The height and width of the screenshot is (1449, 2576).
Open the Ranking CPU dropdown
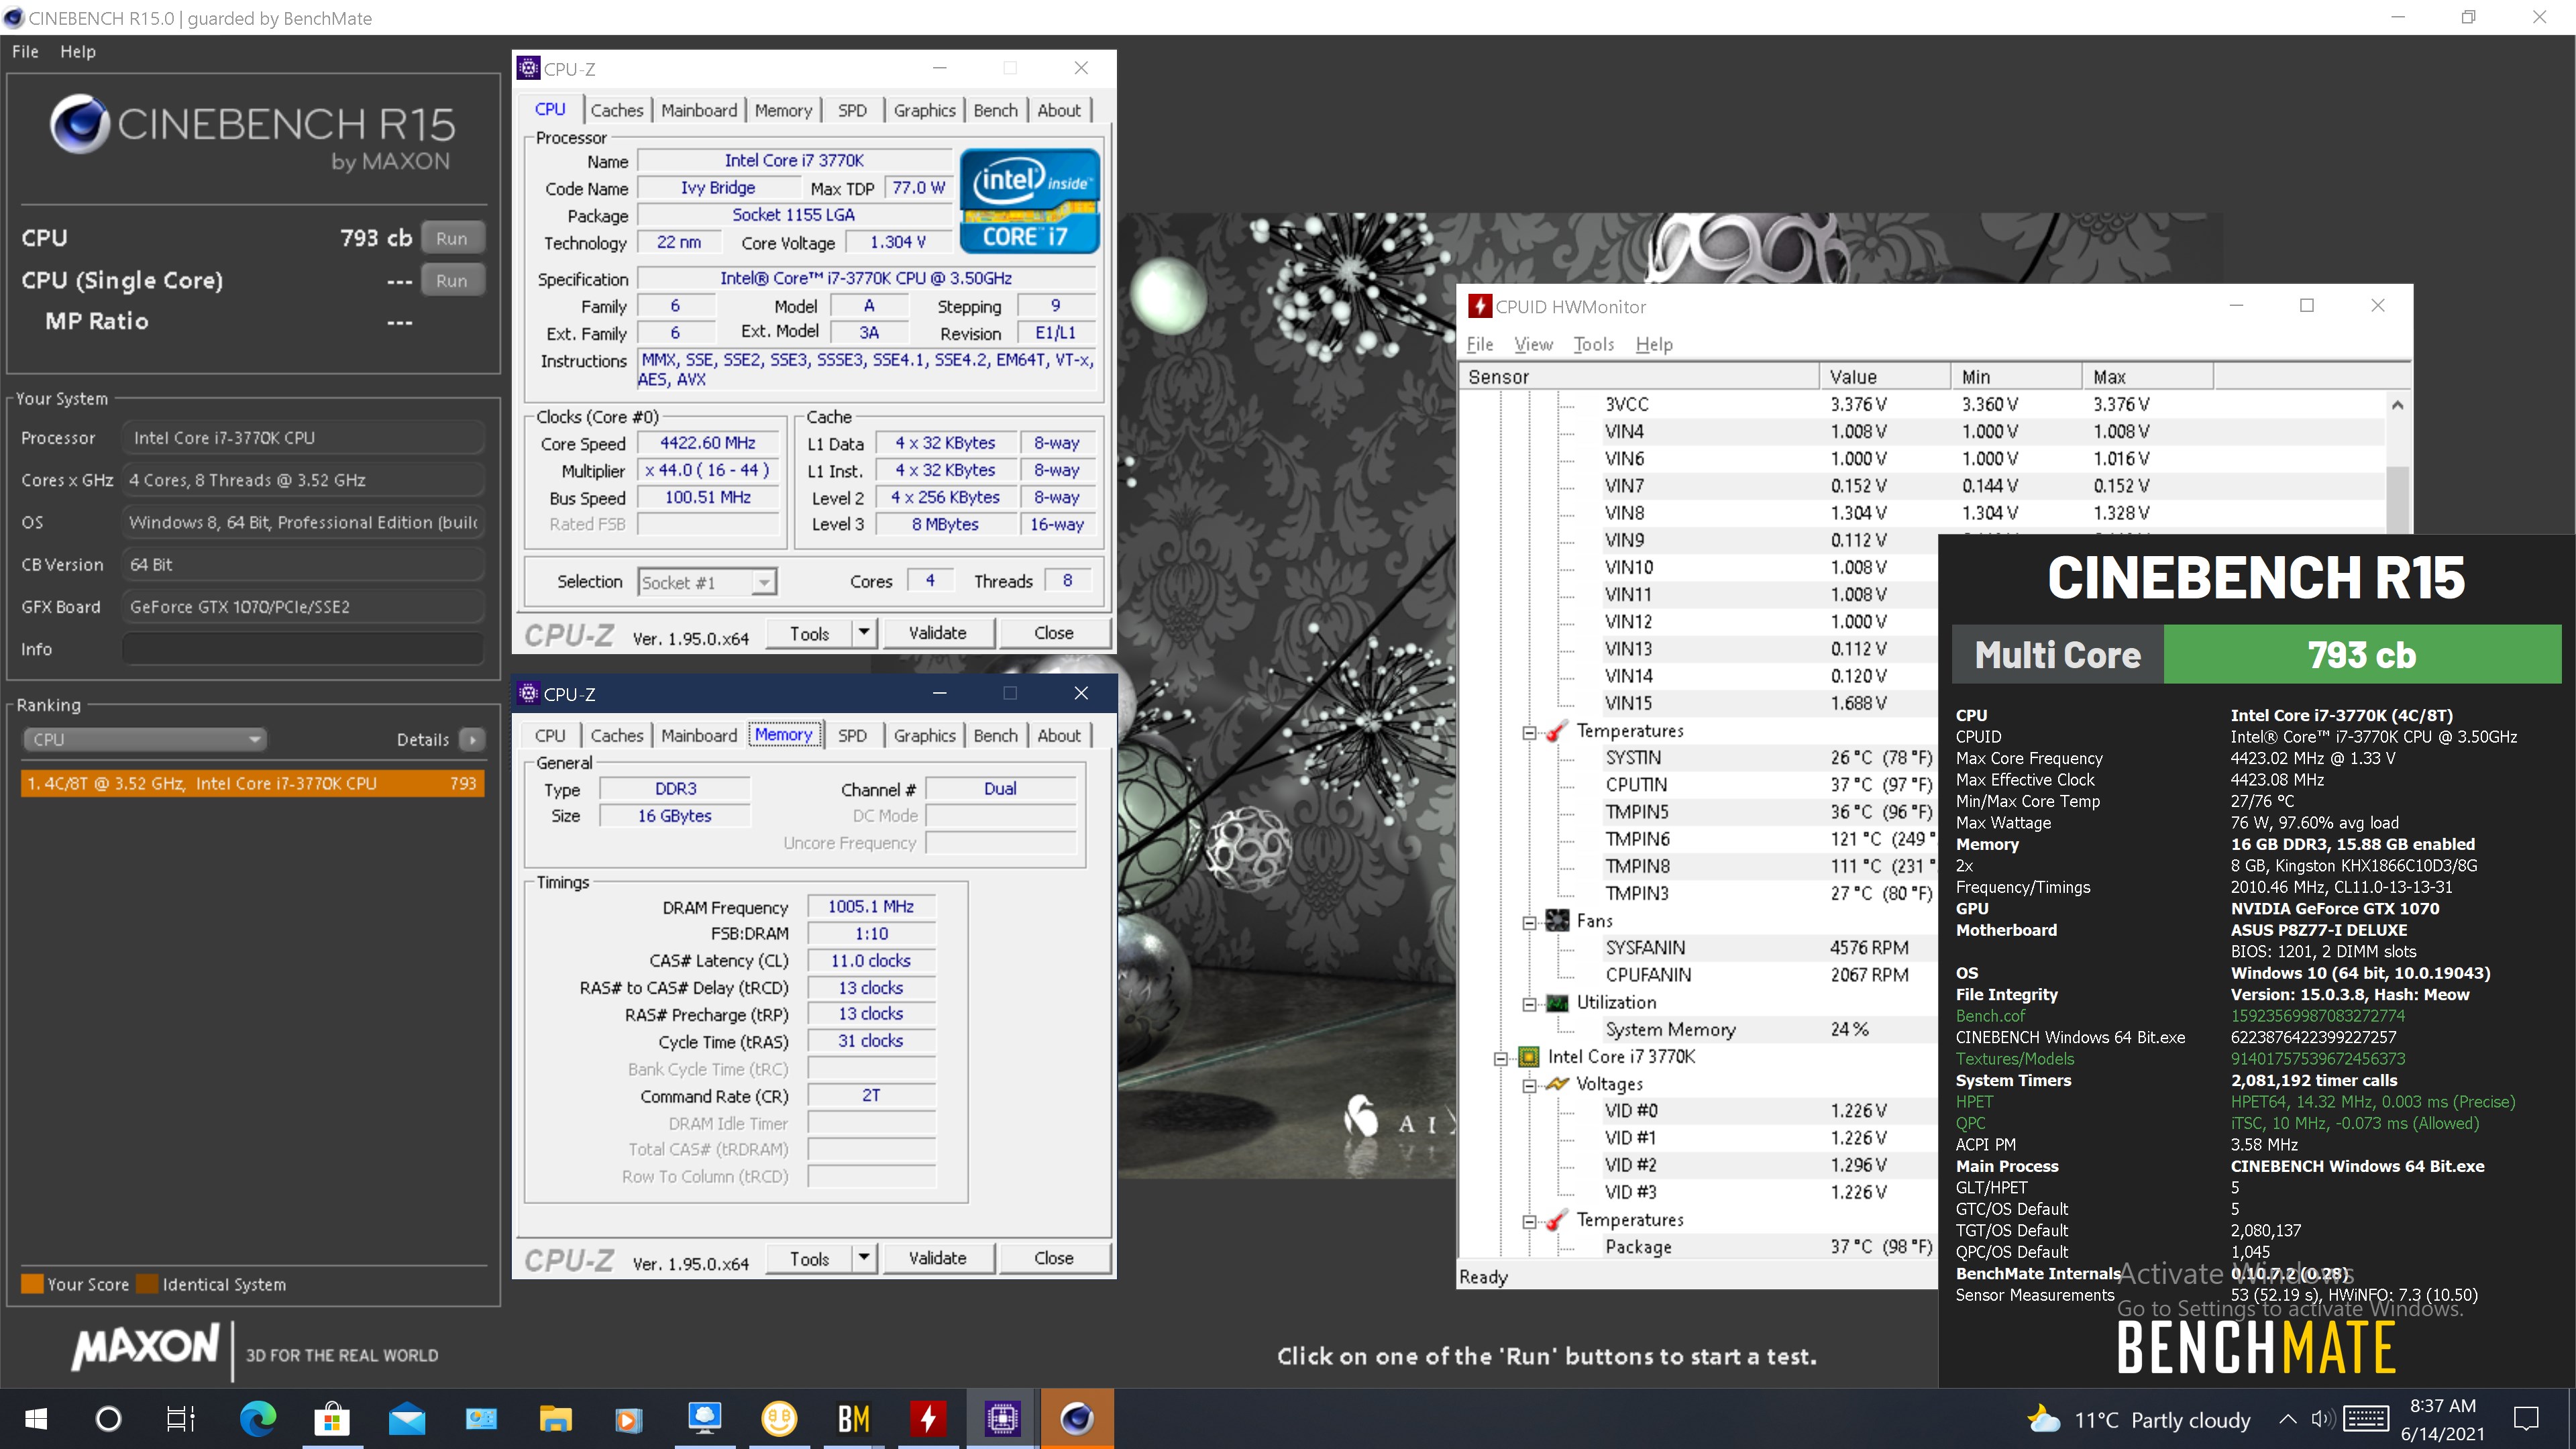tap(144, 739)
